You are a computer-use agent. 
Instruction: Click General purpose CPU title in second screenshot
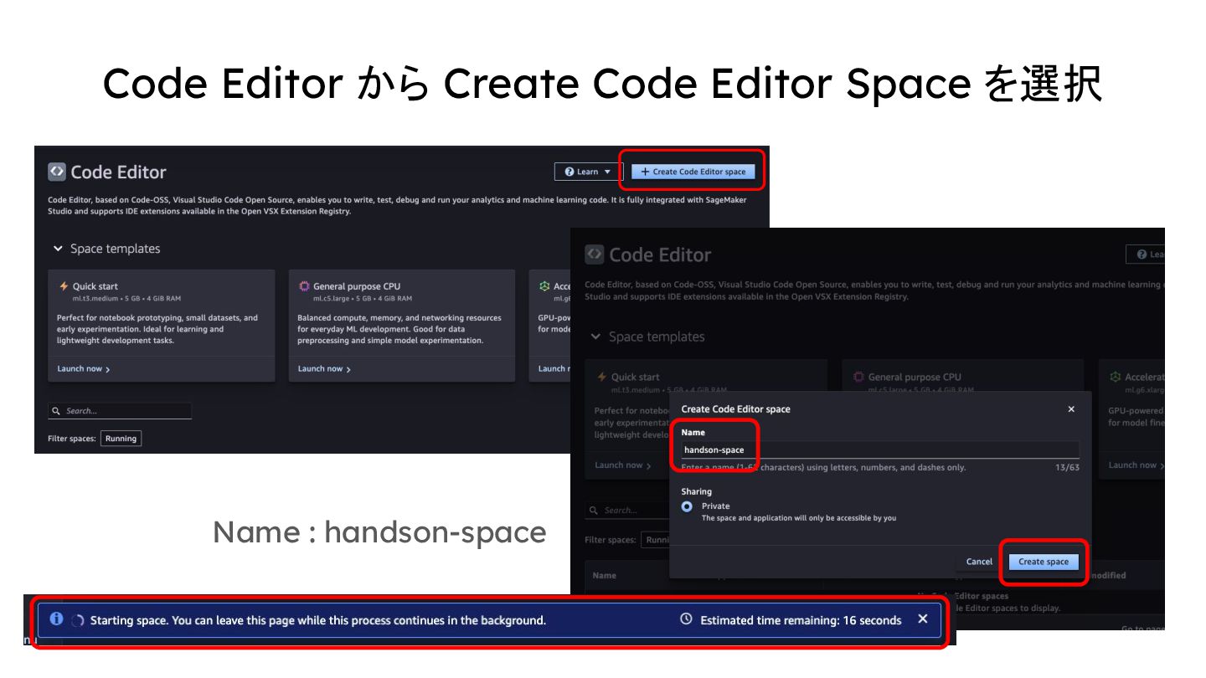point(915,378)
